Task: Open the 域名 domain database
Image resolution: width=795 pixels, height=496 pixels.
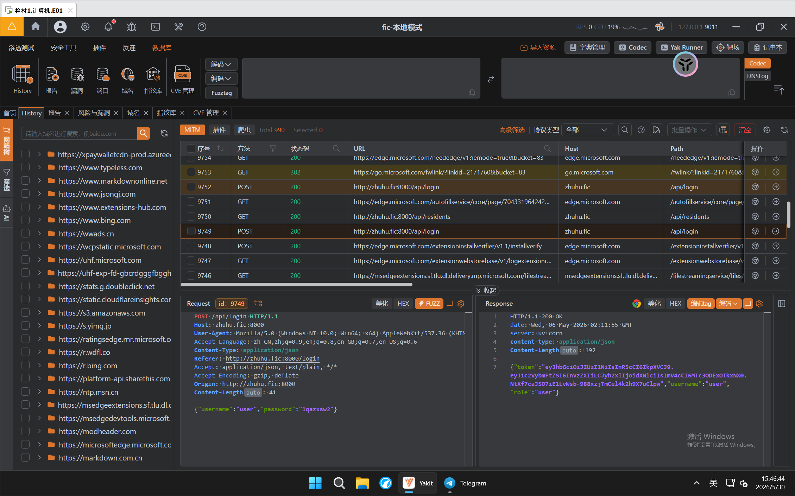Action: [x=127, y=80]
